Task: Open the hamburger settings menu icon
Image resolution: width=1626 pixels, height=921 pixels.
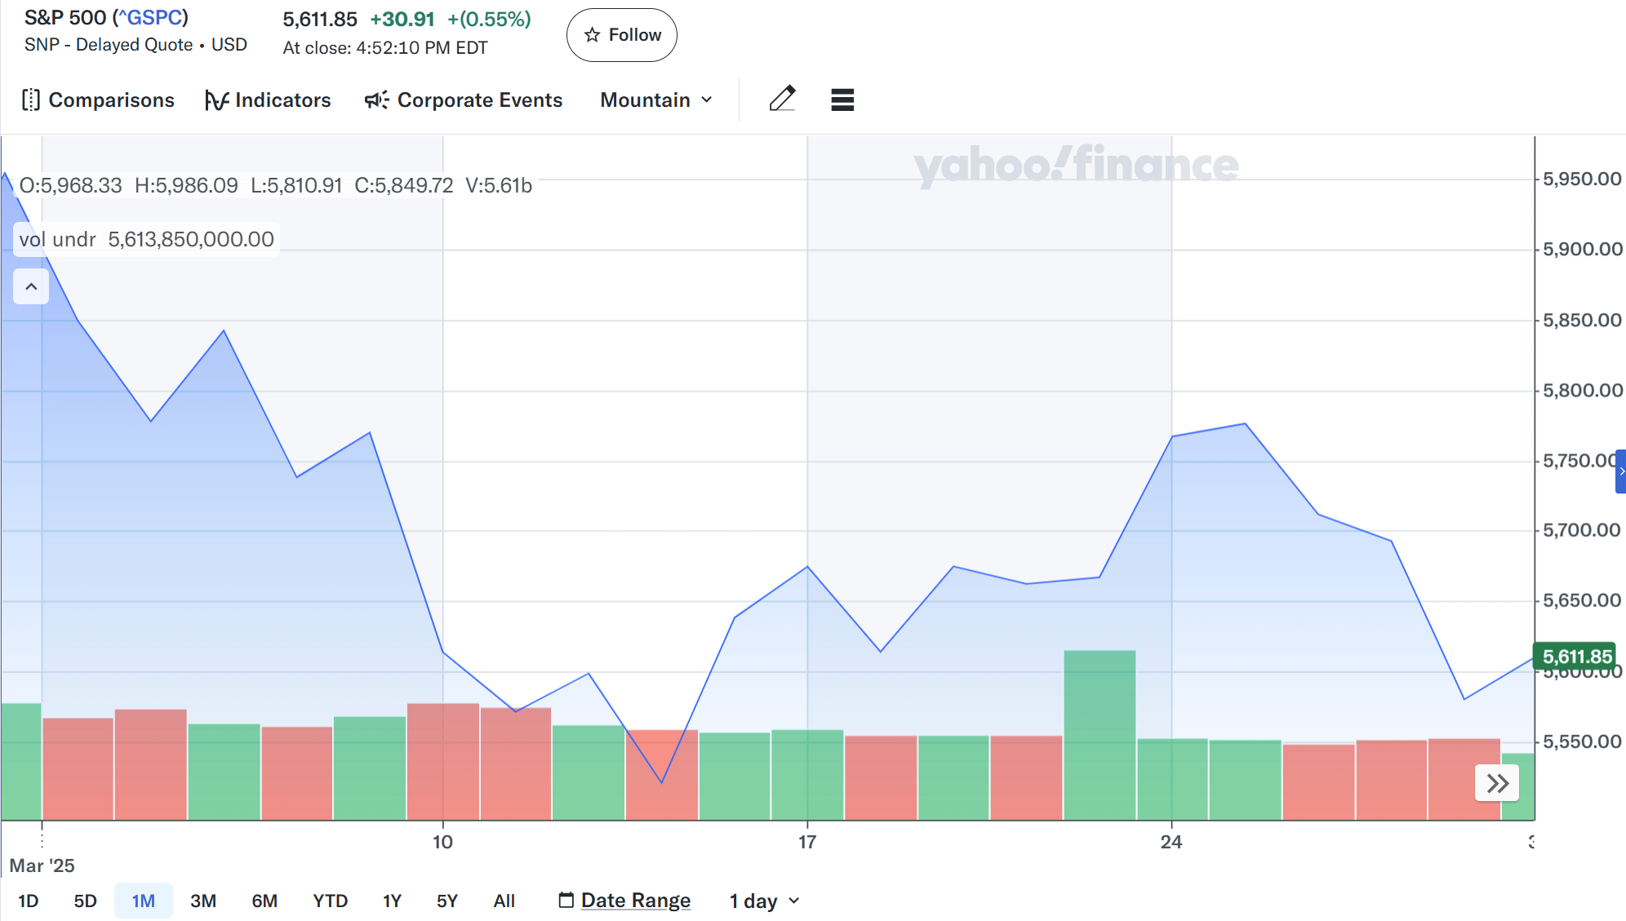Action: [x=842, y=100]
